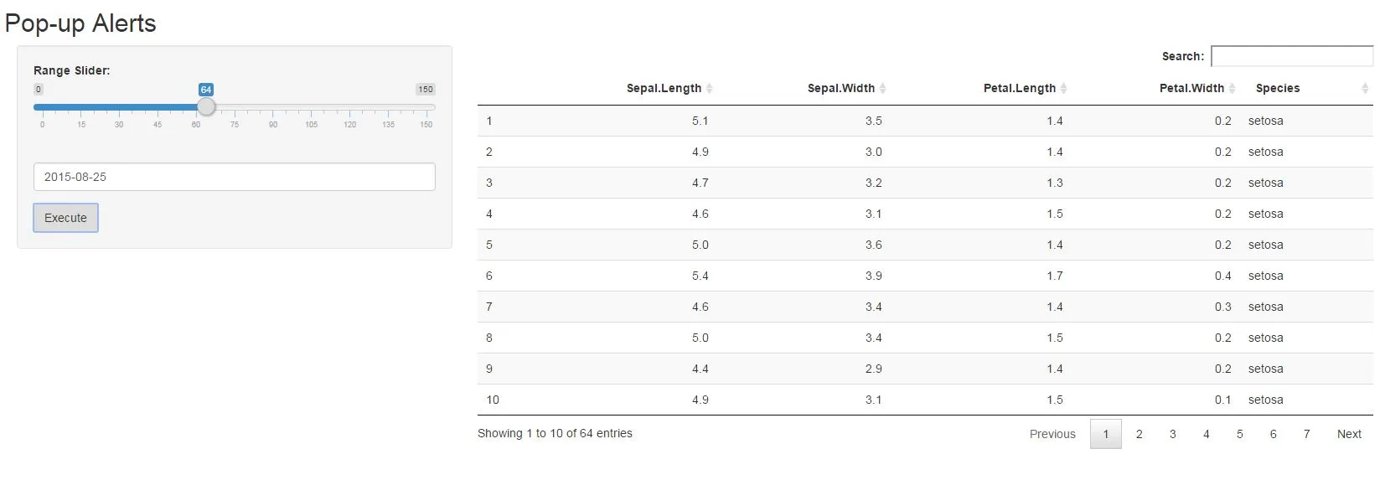
Task: Sort table by Species column
Action: (1278, 88)
